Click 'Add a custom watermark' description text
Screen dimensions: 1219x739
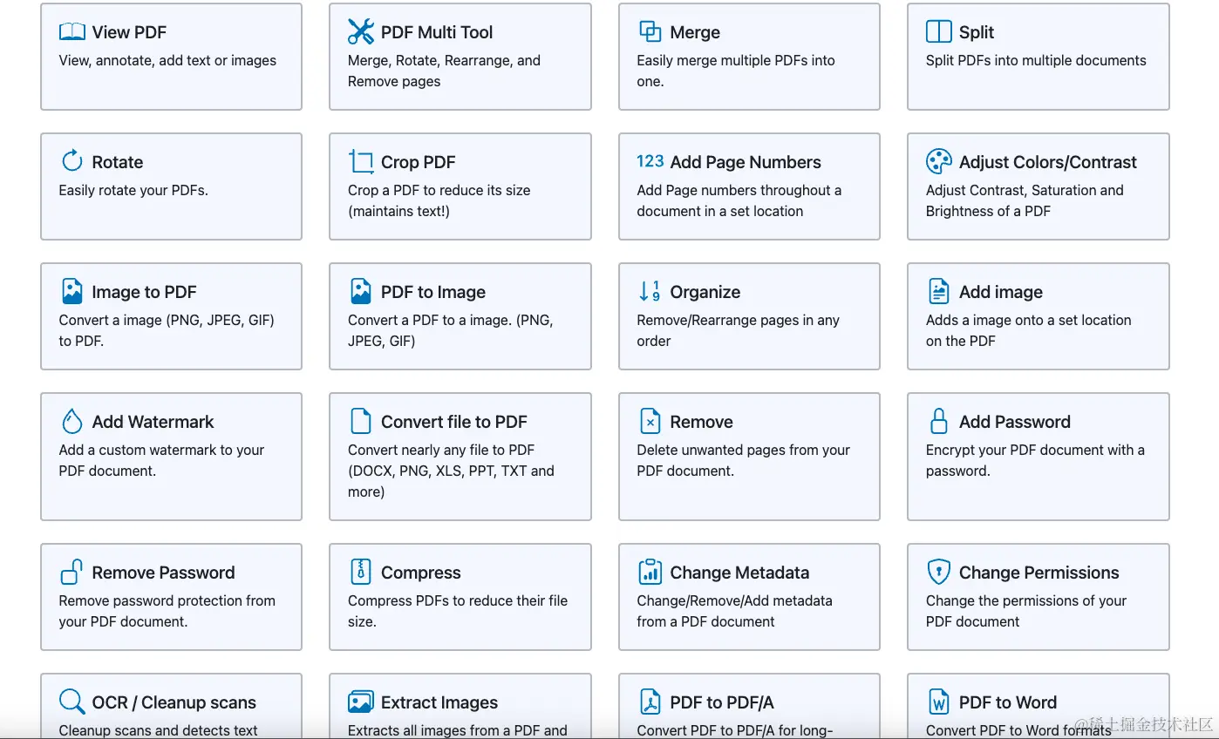161,460
